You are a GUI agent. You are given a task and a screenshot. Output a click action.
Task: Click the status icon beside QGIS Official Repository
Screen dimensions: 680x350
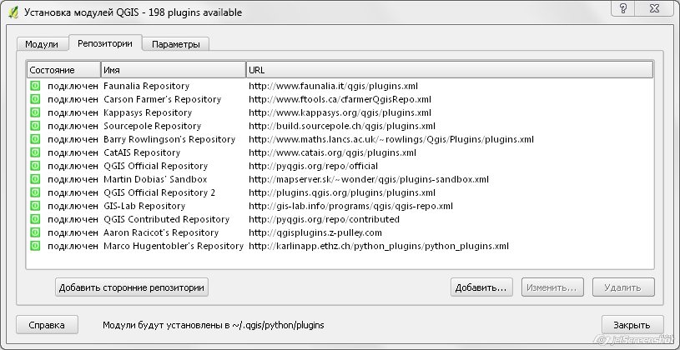point(35,166)
